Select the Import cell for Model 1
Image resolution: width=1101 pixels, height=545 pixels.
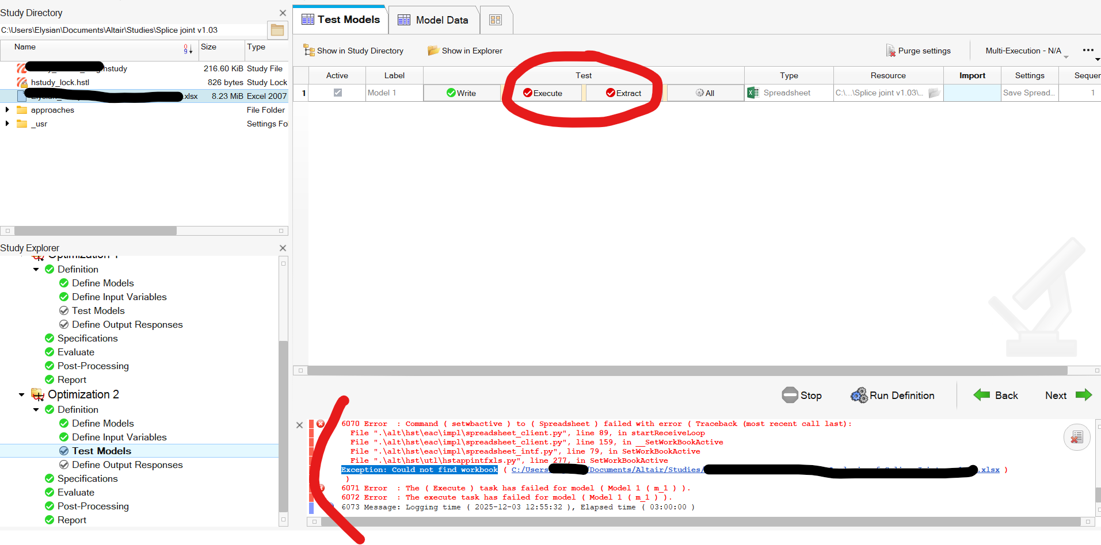972,93
